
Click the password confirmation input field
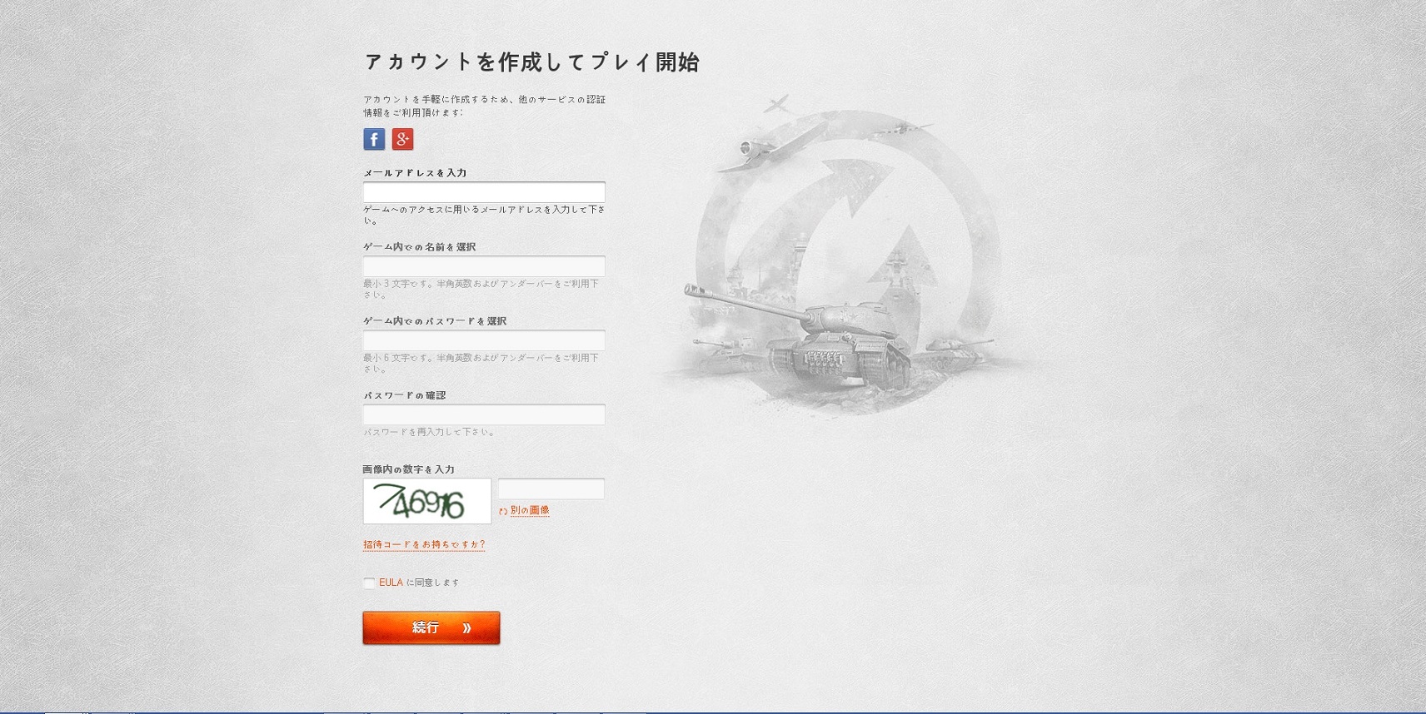[484, 414]
